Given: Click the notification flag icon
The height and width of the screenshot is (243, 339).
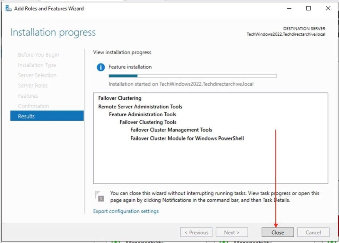Looking at the screenshot, I should point(99,196).
